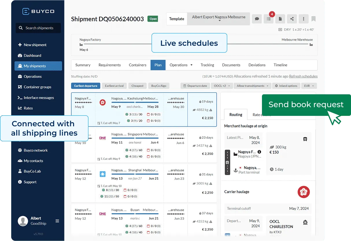The width and height of the screenshot is (351, 241).
Task: Toggle the Earliest departure sort filter
Action: pos(86,86)
